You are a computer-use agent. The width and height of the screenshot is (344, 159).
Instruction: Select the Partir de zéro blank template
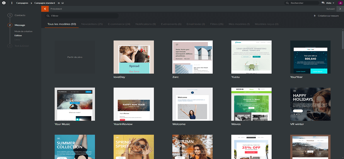(75, 57)
